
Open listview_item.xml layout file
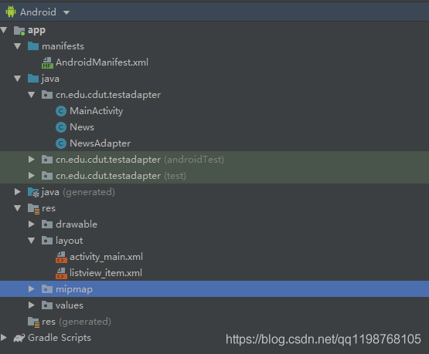click(106, 273)
